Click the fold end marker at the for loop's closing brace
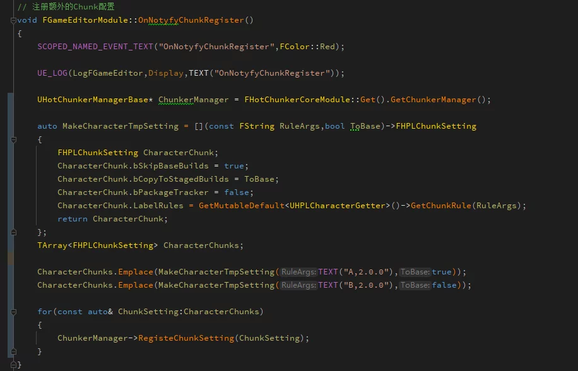The height and width of the screenshot is (371, 578). tap(13, 352)
